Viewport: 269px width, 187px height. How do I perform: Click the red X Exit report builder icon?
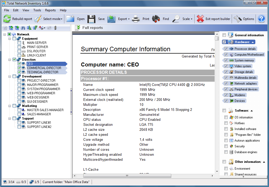tap(200, 19)
